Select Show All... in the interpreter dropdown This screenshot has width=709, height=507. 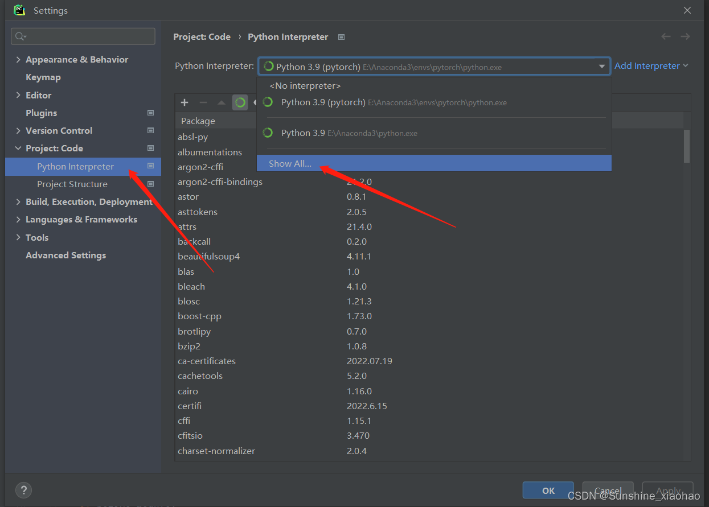(290, 163)
